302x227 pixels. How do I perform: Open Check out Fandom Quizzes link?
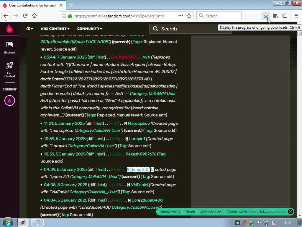coord(256,212)
